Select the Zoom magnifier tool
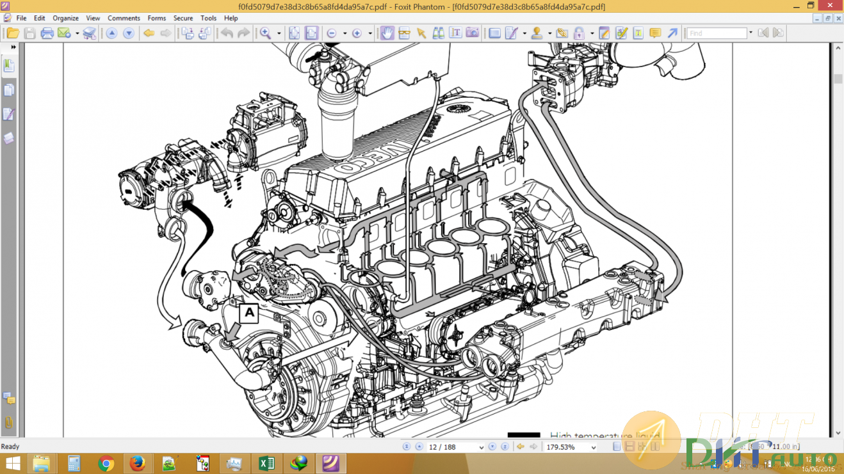This screenshot has width=844, height=474. click(265, 33)
